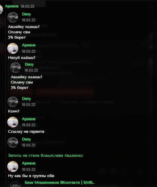Click Dany's avatar in the first message

click(13, 17)
